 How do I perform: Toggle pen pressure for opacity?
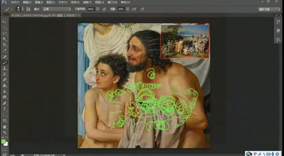coord(104,9)
